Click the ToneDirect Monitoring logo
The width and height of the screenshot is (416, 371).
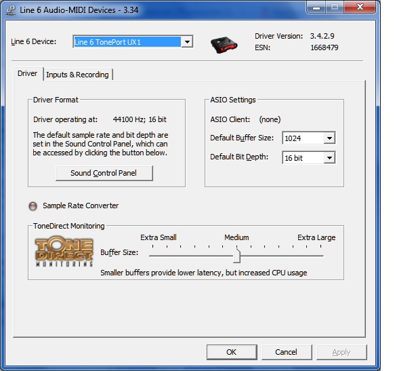tap(64, 251)
